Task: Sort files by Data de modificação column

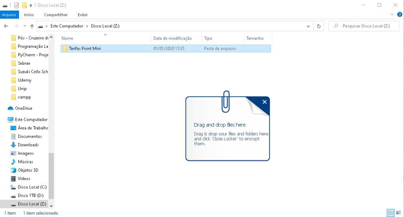Action: point(172,38)
